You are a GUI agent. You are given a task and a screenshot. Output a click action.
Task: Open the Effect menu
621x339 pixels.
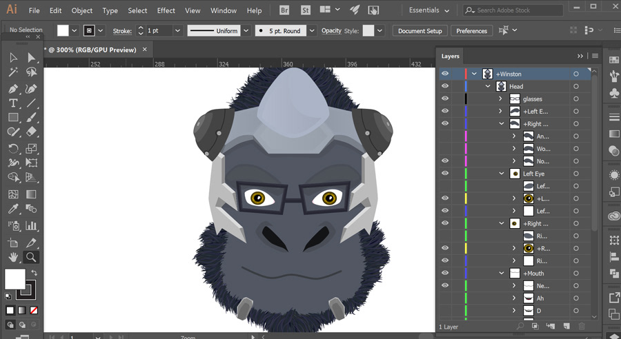166,11
